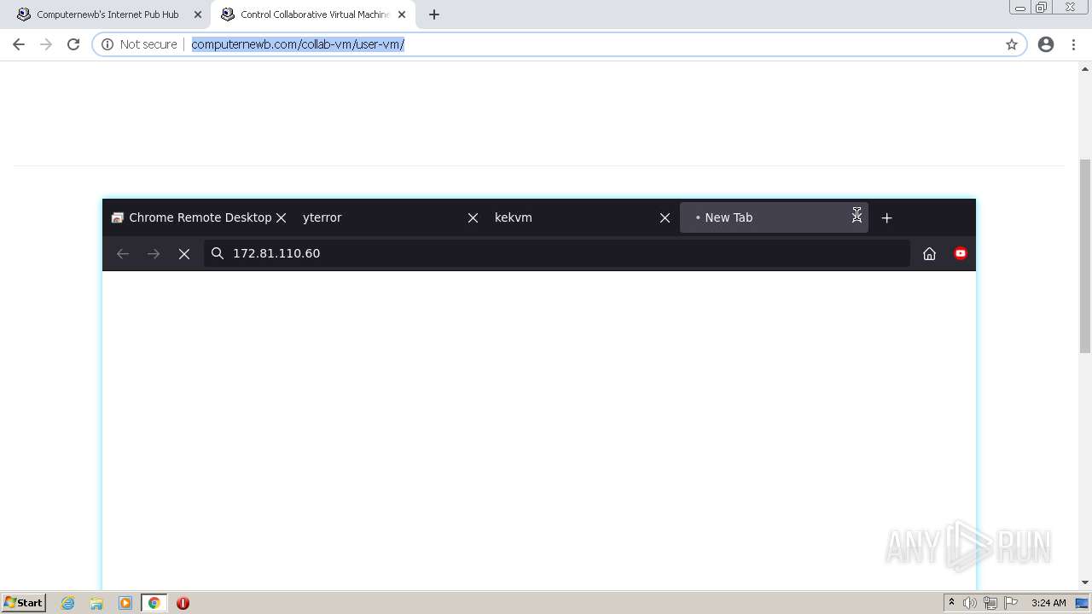Reload the computernewb page
The height and width of the screenshot is (614, 1092).
click(x=73, y=44)
